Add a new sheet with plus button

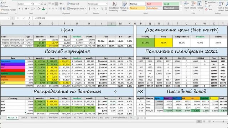click(x=137, y=118)
